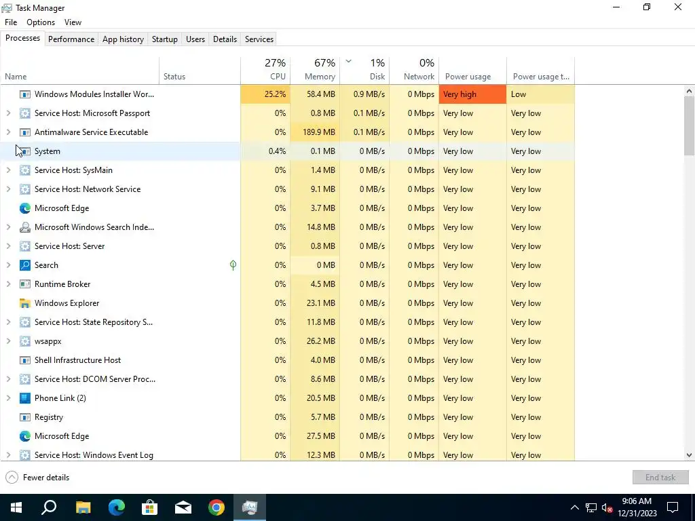Screen dimensions: 695x521
Task: Sort by the Disk column header
Action: pyautogui.click(x=364, y=70)
